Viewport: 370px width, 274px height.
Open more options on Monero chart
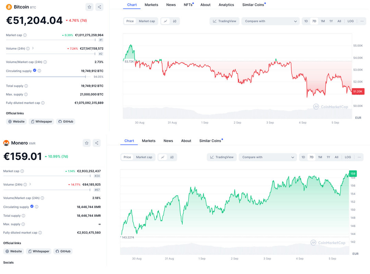coord(359,157)
